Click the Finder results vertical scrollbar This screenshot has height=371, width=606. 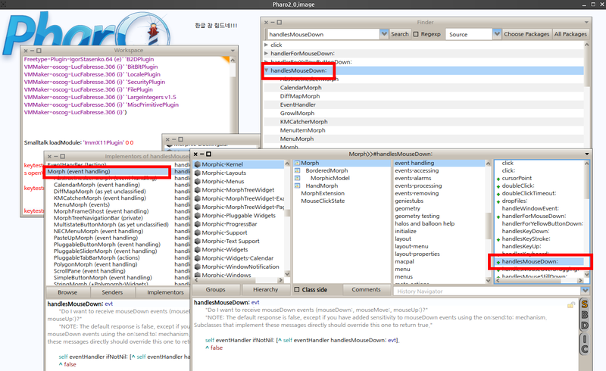coord(588,91)
